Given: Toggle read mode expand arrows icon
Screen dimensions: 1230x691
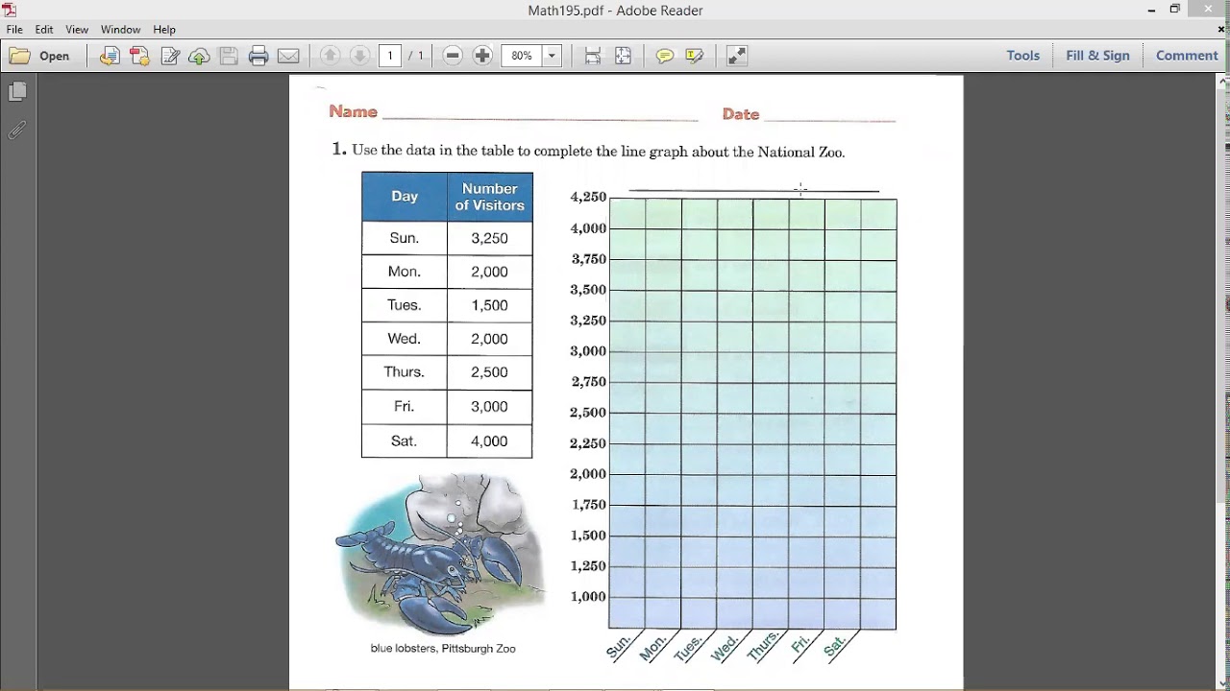Looking at the screenshot, I should pyautogui.click(x=737, y=56).
